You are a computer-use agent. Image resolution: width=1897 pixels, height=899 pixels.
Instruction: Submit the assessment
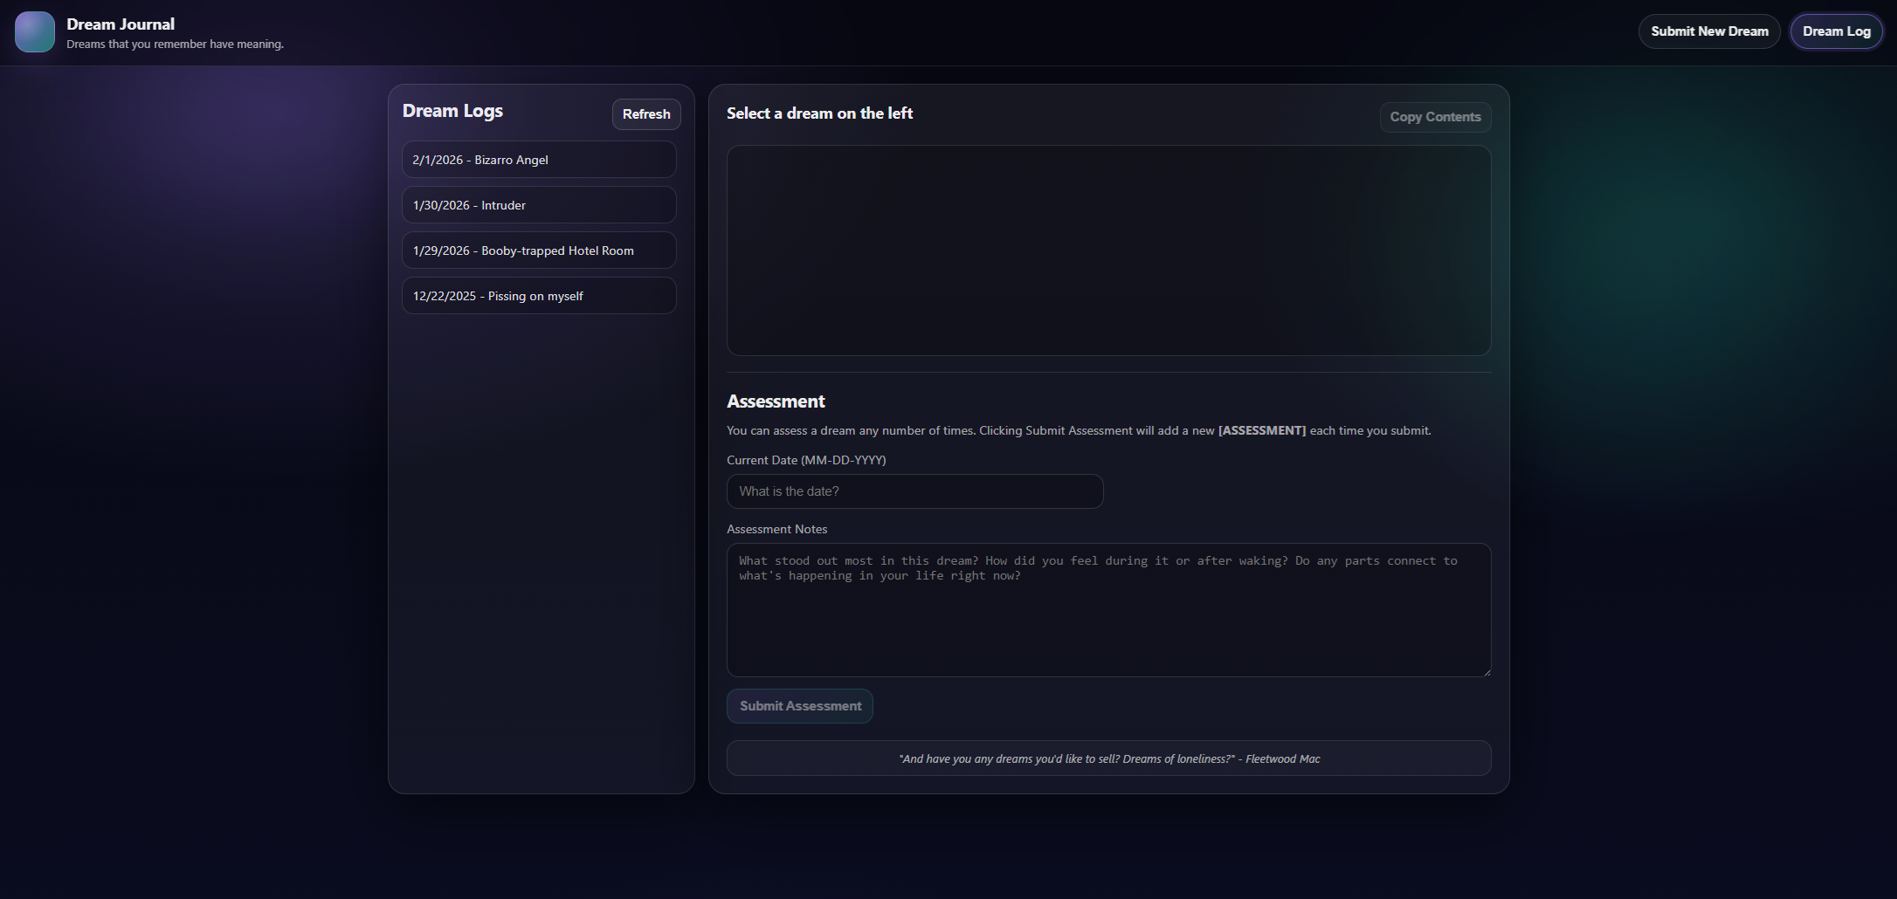click(x=799, y=706)
